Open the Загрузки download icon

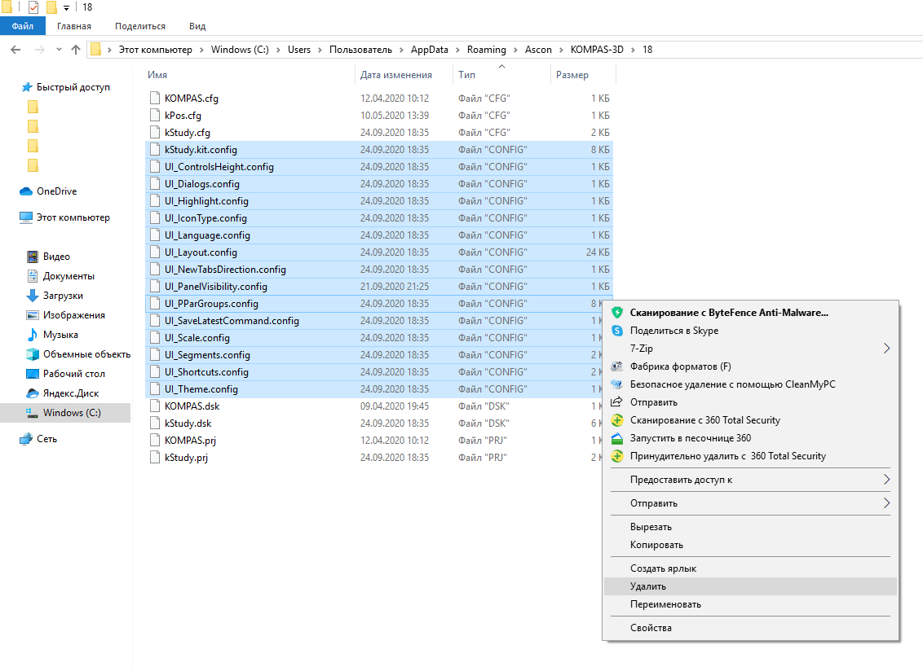[x=33, y=296]
